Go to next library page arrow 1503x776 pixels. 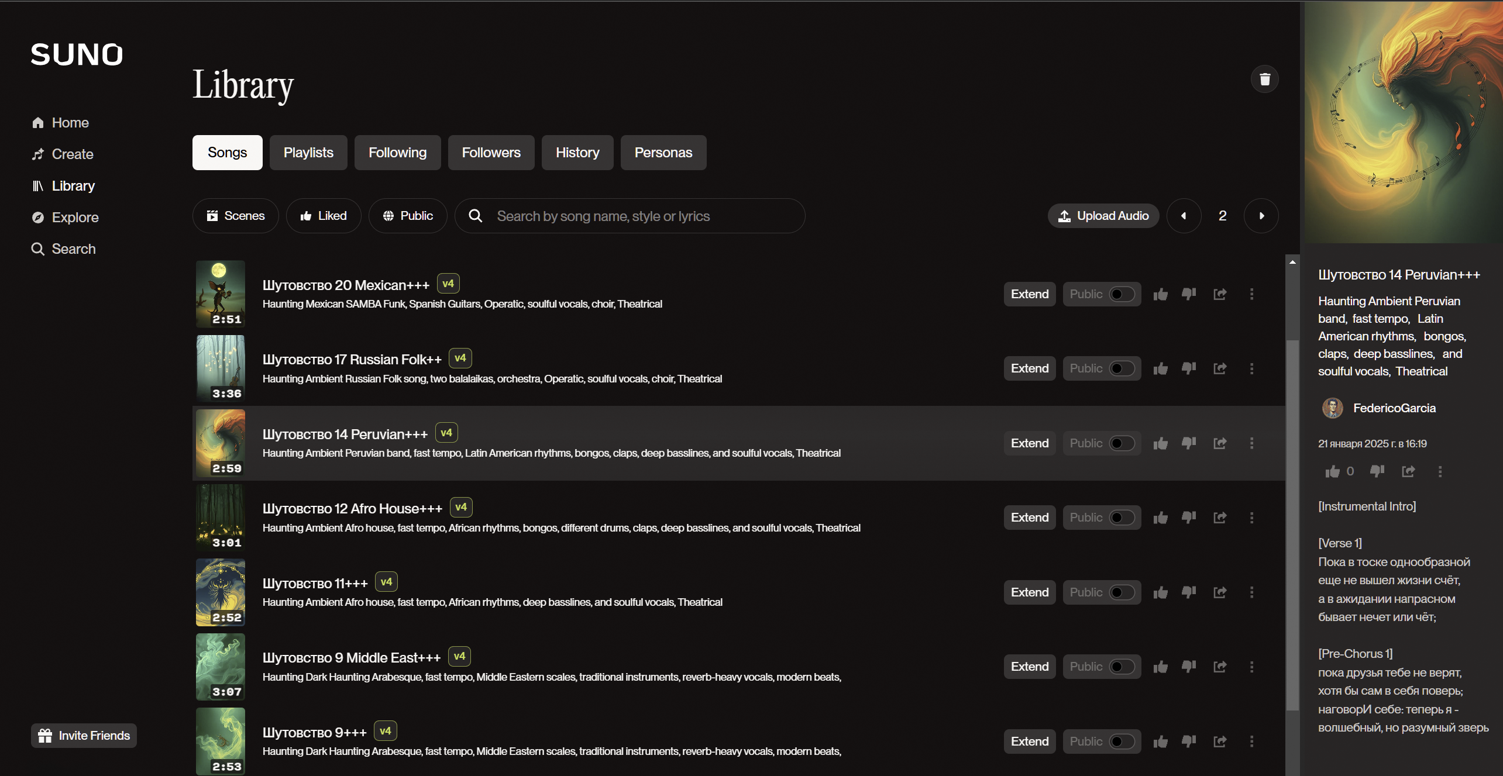[1261, 216]
